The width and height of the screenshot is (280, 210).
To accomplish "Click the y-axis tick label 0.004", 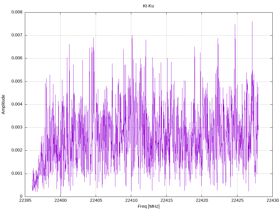I will tap(17, 104).
